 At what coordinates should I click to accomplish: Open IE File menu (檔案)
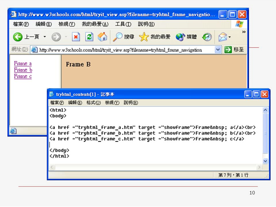(x=21, y=24)
